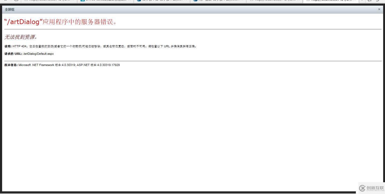Open the fifth tab showing localhost

coord(275,1)
